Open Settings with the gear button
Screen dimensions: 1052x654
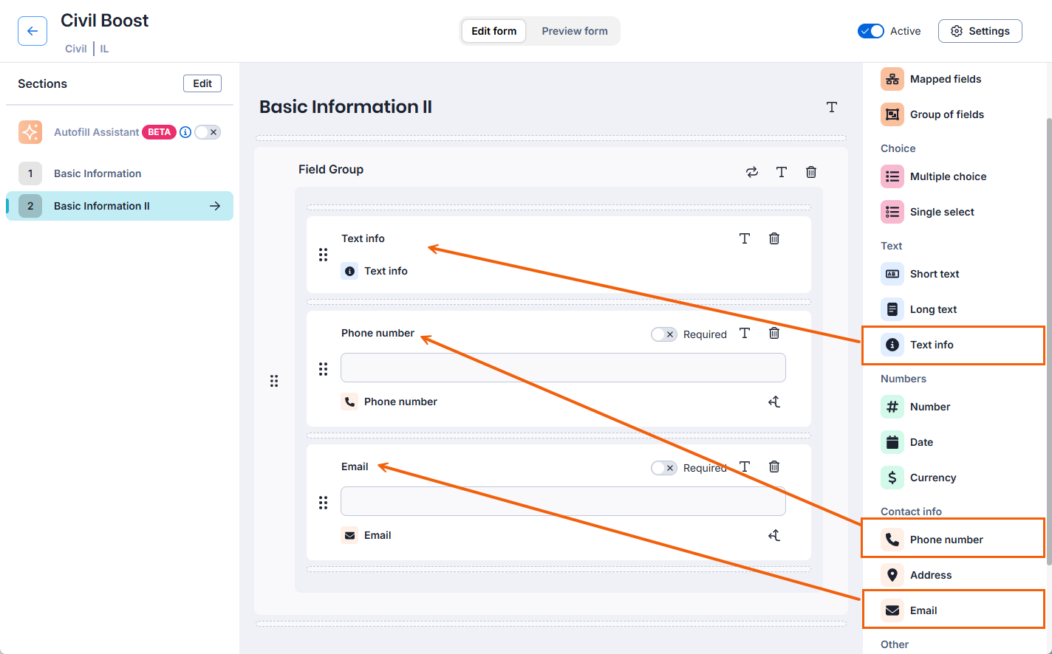tap(980, 31)
